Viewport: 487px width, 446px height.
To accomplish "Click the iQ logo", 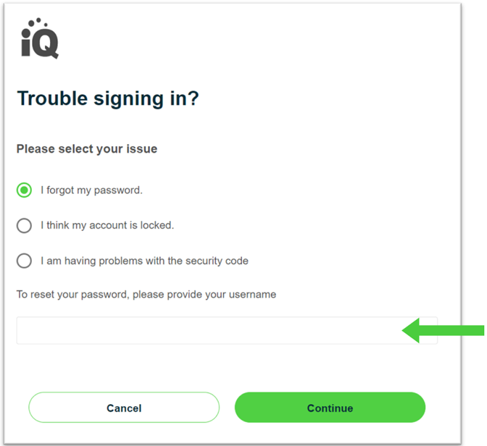I will (40, 38).
